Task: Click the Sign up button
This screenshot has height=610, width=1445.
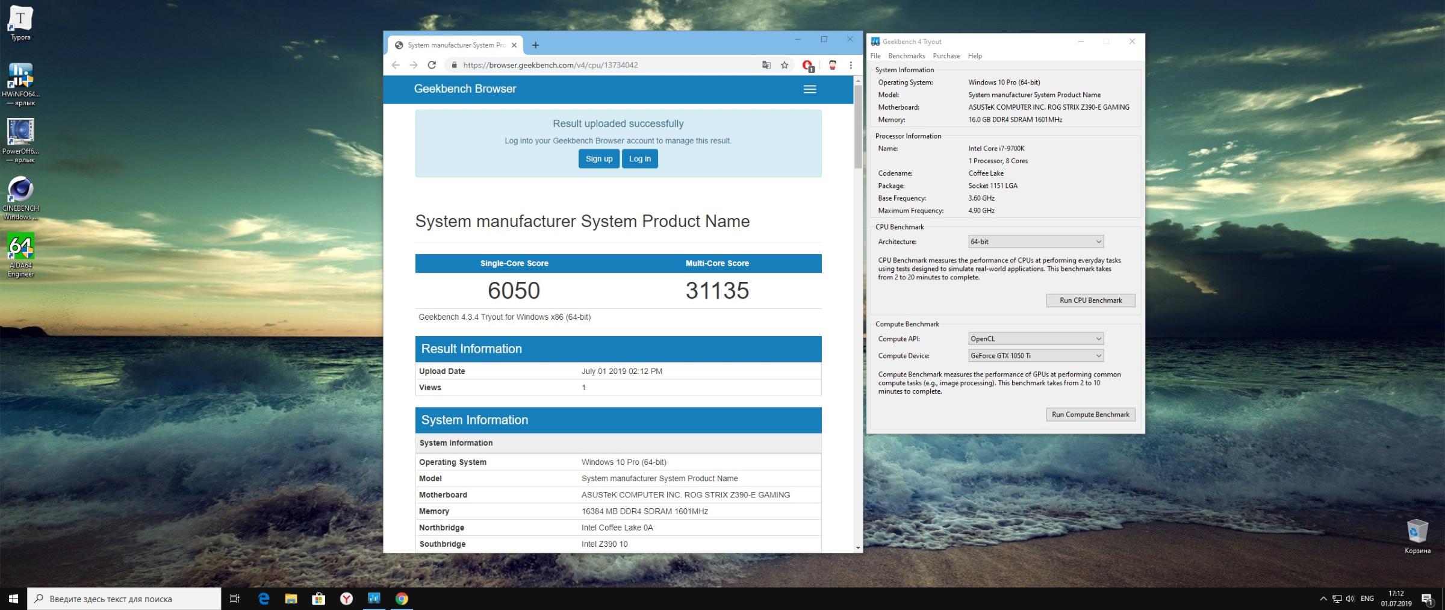Action: tap(598, 159)
